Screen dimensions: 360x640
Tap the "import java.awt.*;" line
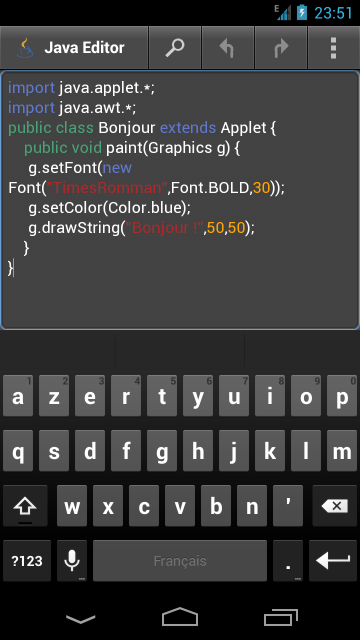[x=72, y=108]
